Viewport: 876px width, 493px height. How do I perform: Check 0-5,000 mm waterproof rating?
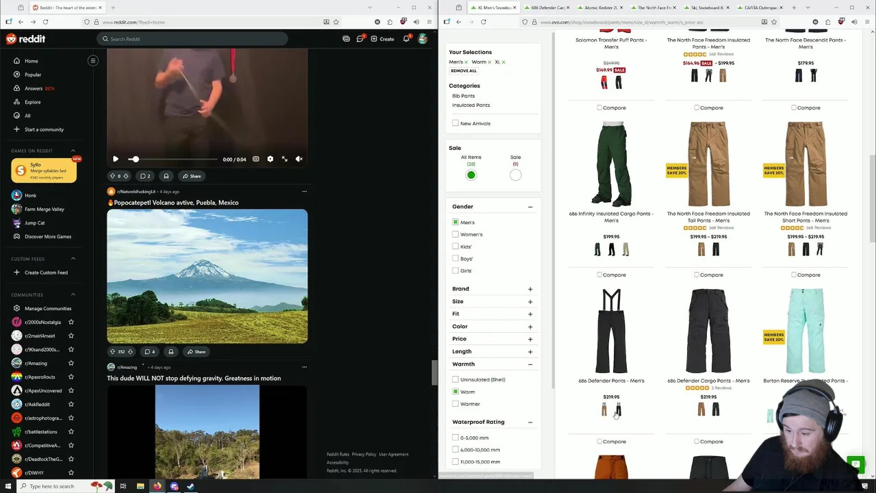455,438
